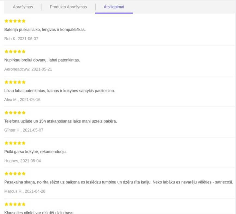
Task: Click star rating on Alex M. review
Action: 15,82
